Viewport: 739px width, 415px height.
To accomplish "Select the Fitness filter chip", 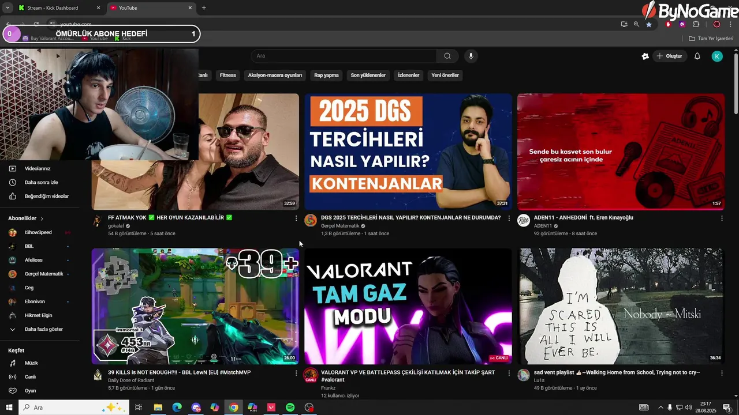I will click(227, 75).
